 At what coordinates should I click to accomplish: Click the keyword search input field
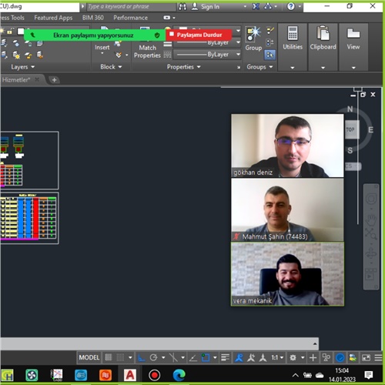(132, 7)
